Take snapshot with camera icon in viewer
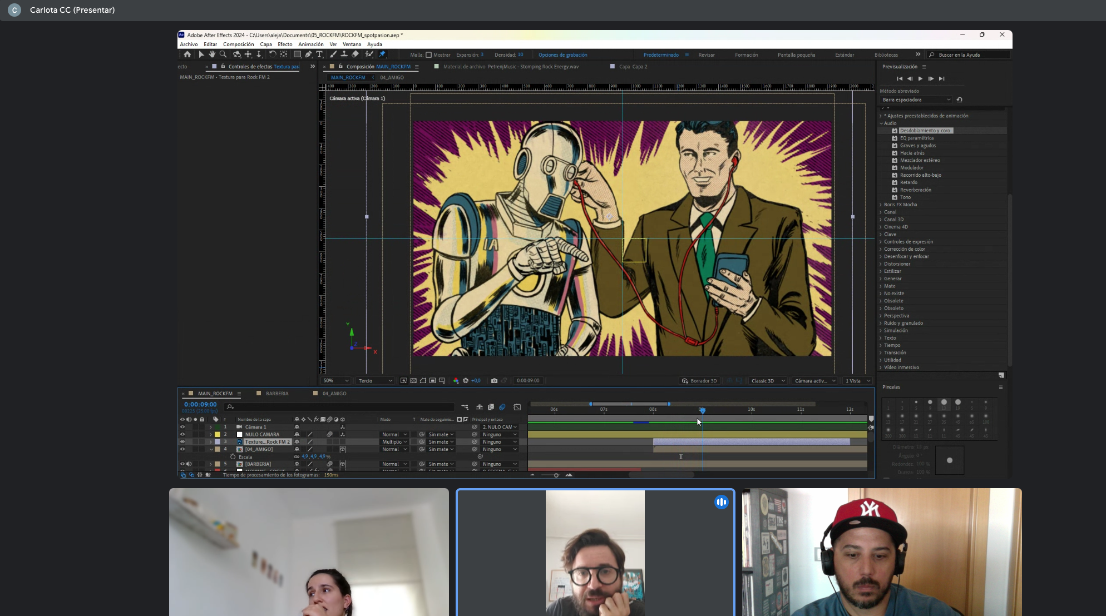Viewport: 1106px width, 616px height. tap(494, 381)
